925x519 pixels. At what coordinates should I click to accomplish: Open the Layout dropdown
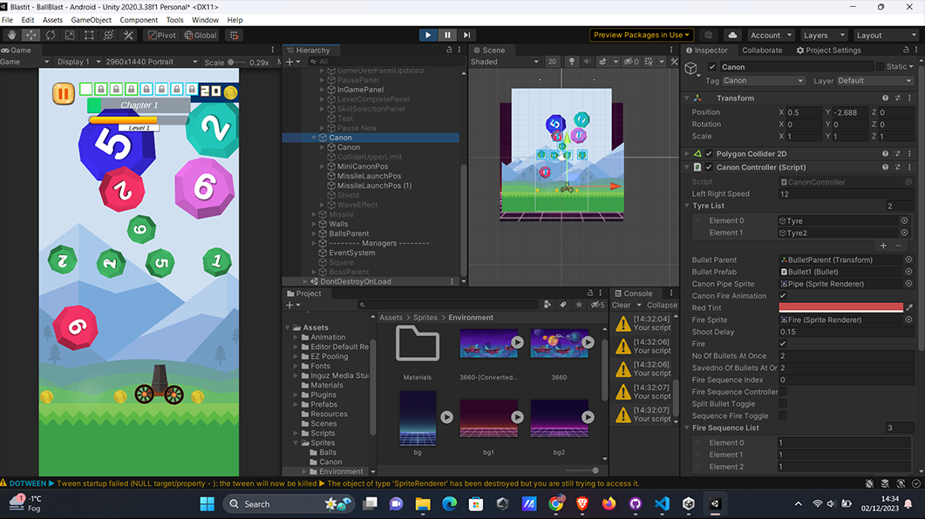tap(886, 35)
